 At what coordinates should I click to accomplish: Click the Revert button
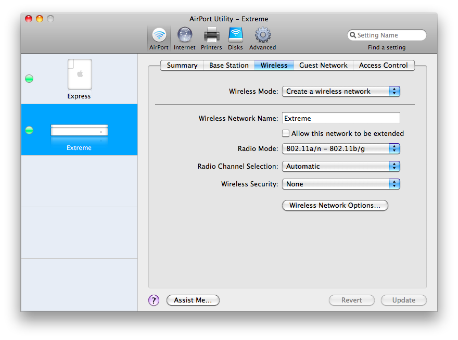[x=352, y=300]
